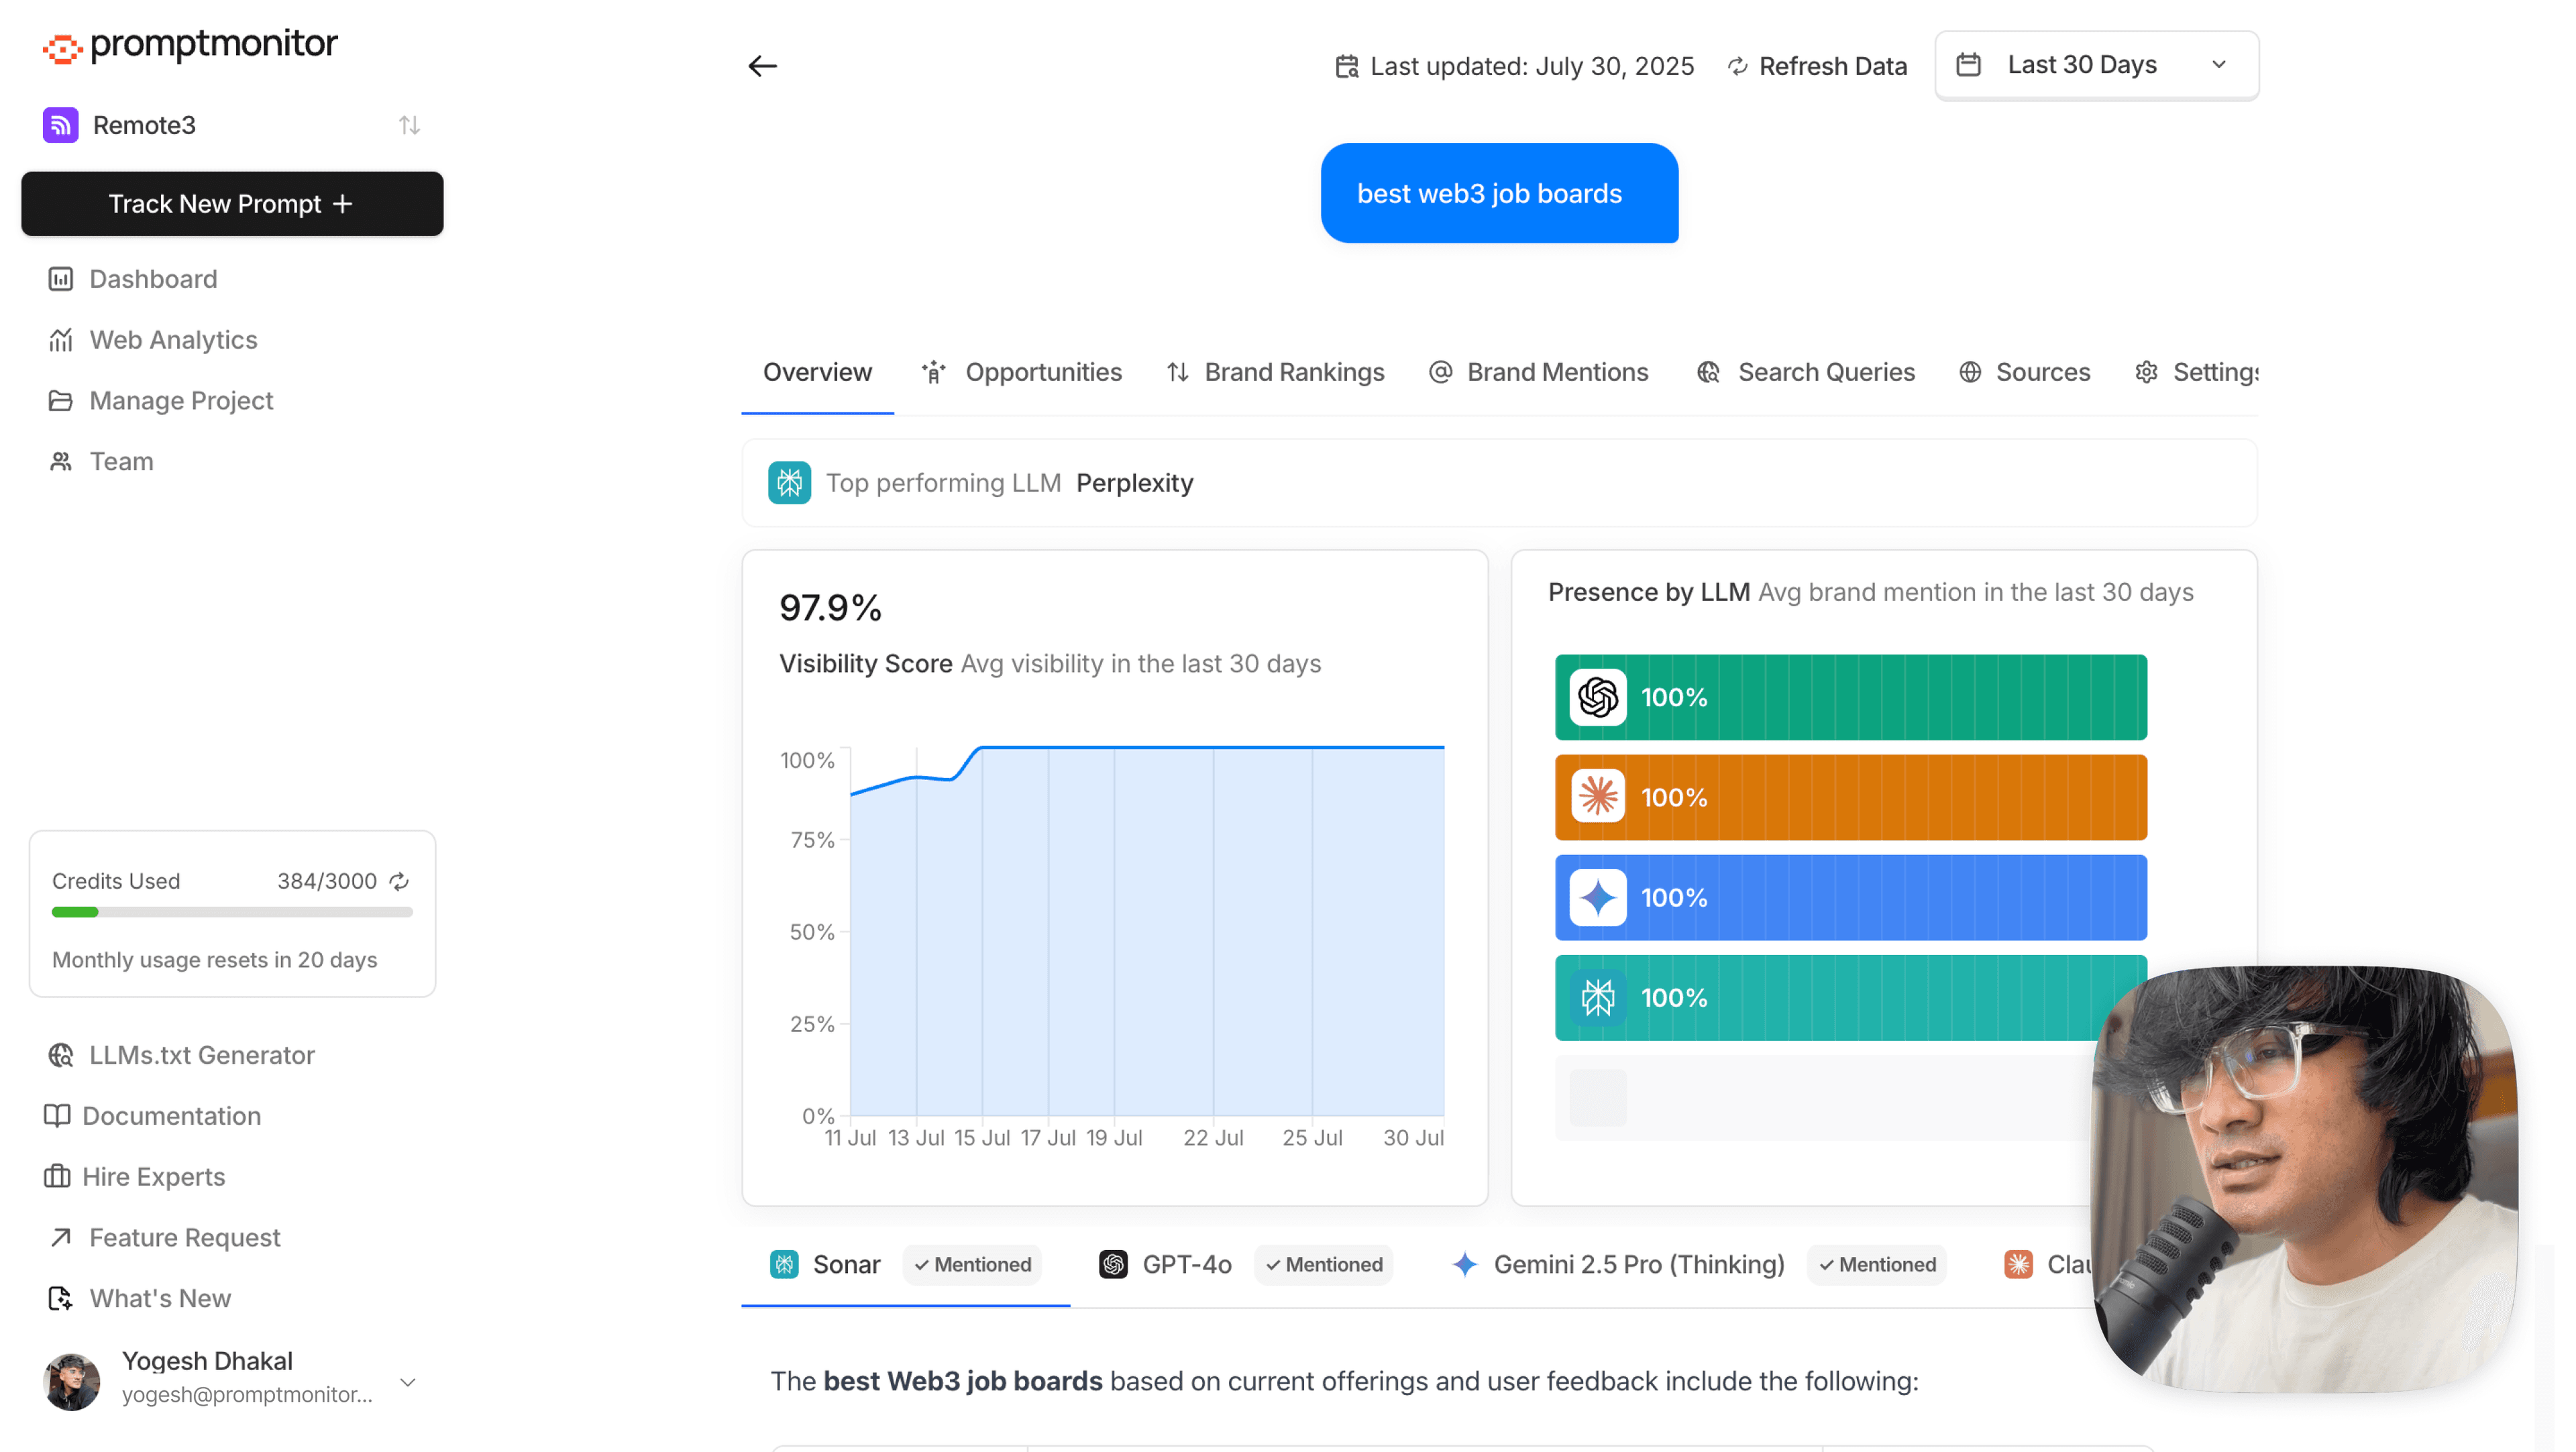Click the monthly credits usage progress bar
The height and width of the screenshot is (1452, 2576).
(231, 911)
